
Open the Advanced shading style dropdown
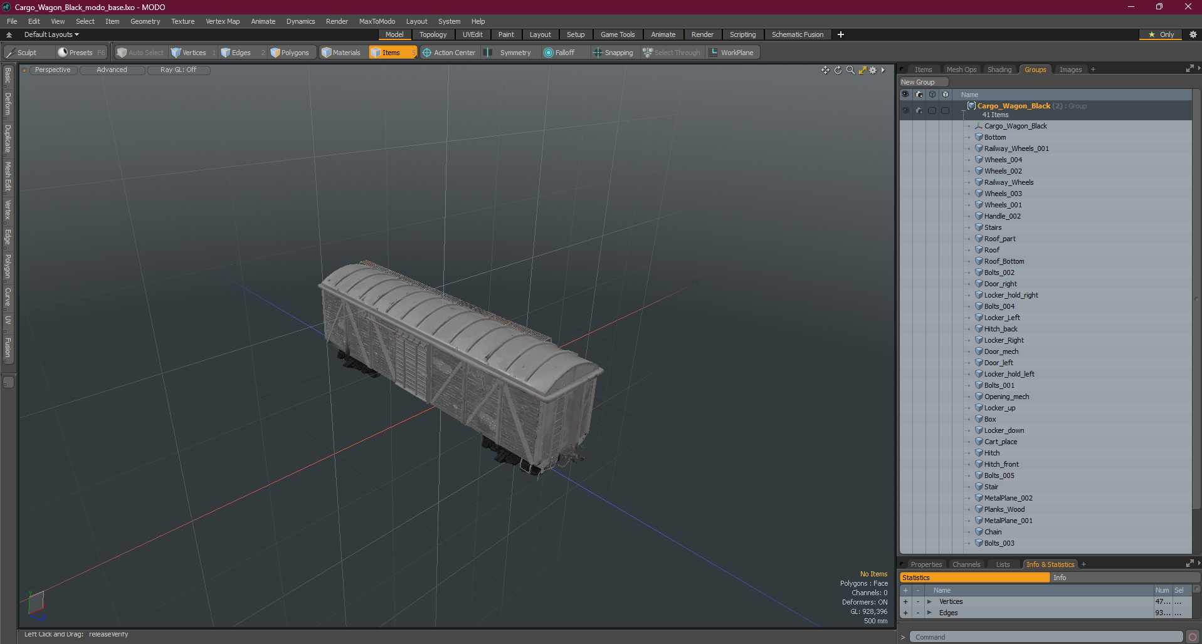point(112,70)
